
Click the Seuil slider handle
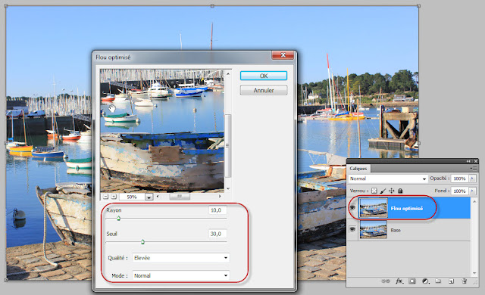tap(142, 241)
